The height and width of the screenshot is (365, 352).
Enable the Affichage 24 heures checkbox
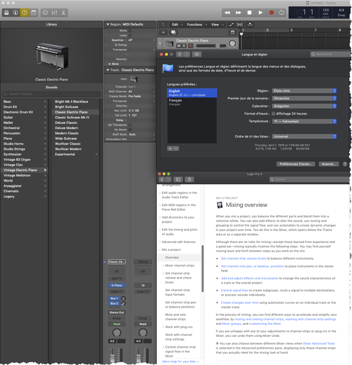tap(274, 113)
